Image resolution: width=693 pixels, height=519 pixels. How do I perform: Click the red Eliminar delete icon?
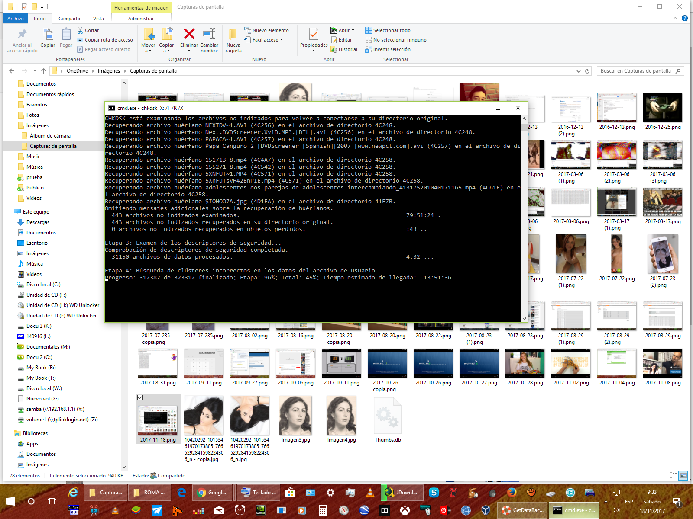pyautogui.click(x=189, y=34)
